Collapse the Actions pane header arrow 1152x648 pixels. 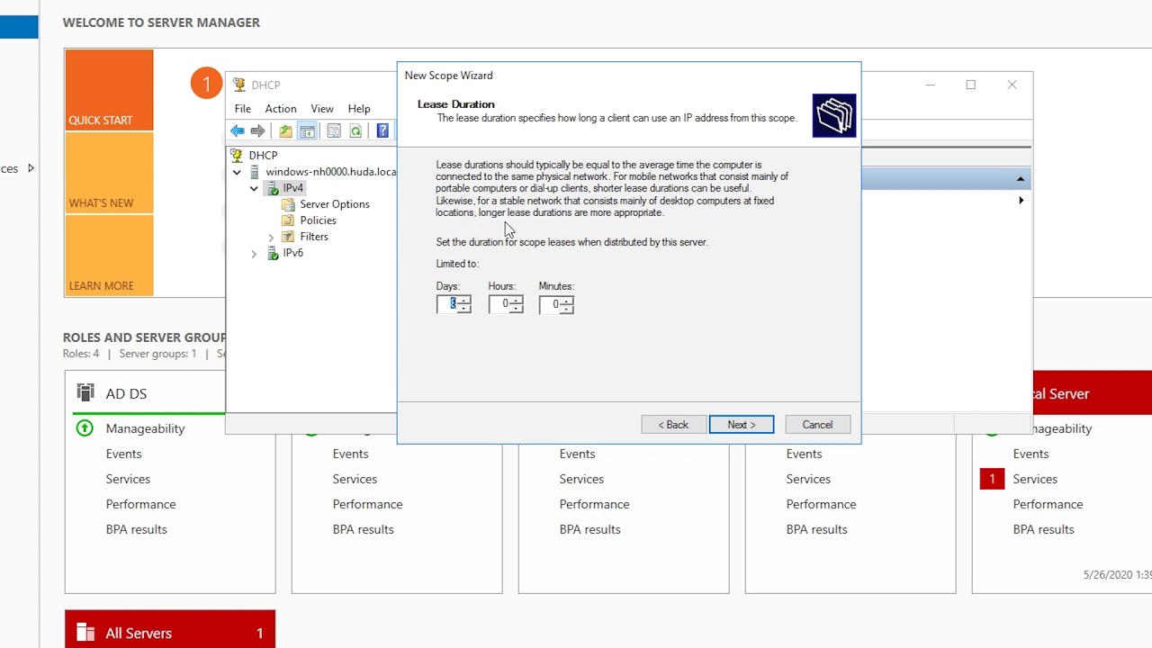pos(1021,179)
